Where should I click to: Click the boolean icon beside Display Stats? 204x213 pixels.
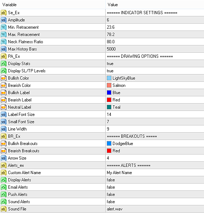[4, 64]
